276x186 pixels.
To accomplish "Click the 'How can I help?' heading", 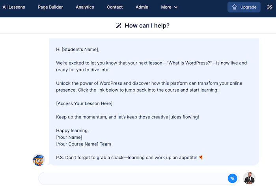I will (147, 26).
